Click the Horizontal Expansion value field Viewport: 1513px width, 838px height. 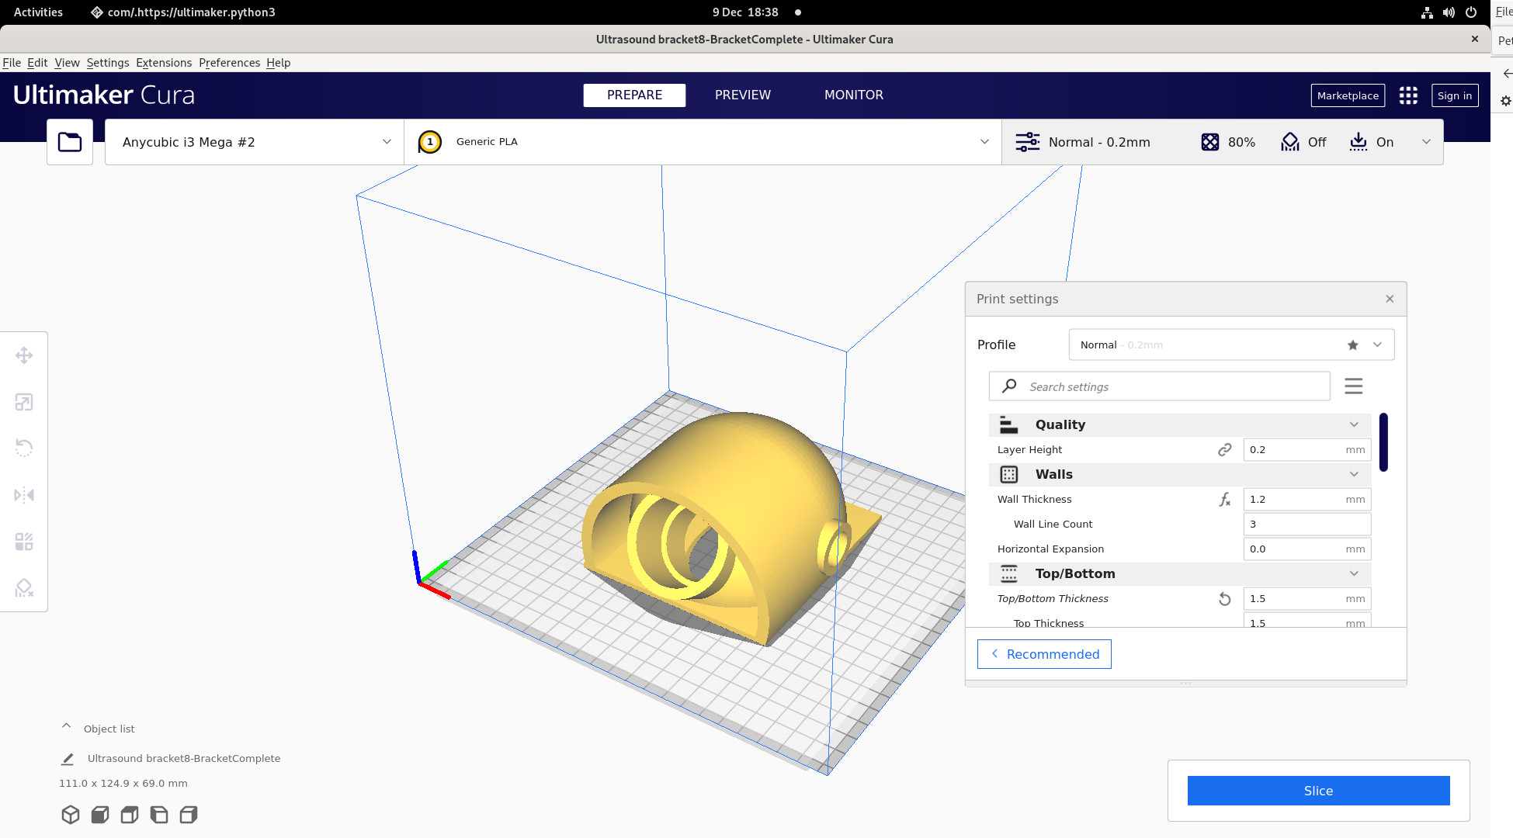[x=1307, y=549]
